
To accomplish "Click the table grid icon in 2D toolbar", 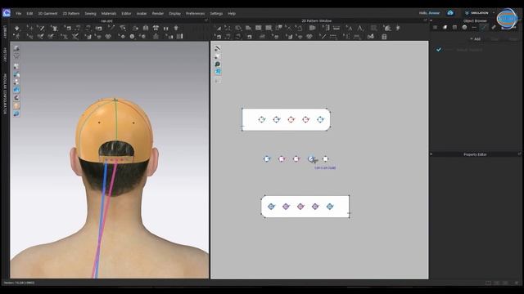I will (x=384, y=37).
